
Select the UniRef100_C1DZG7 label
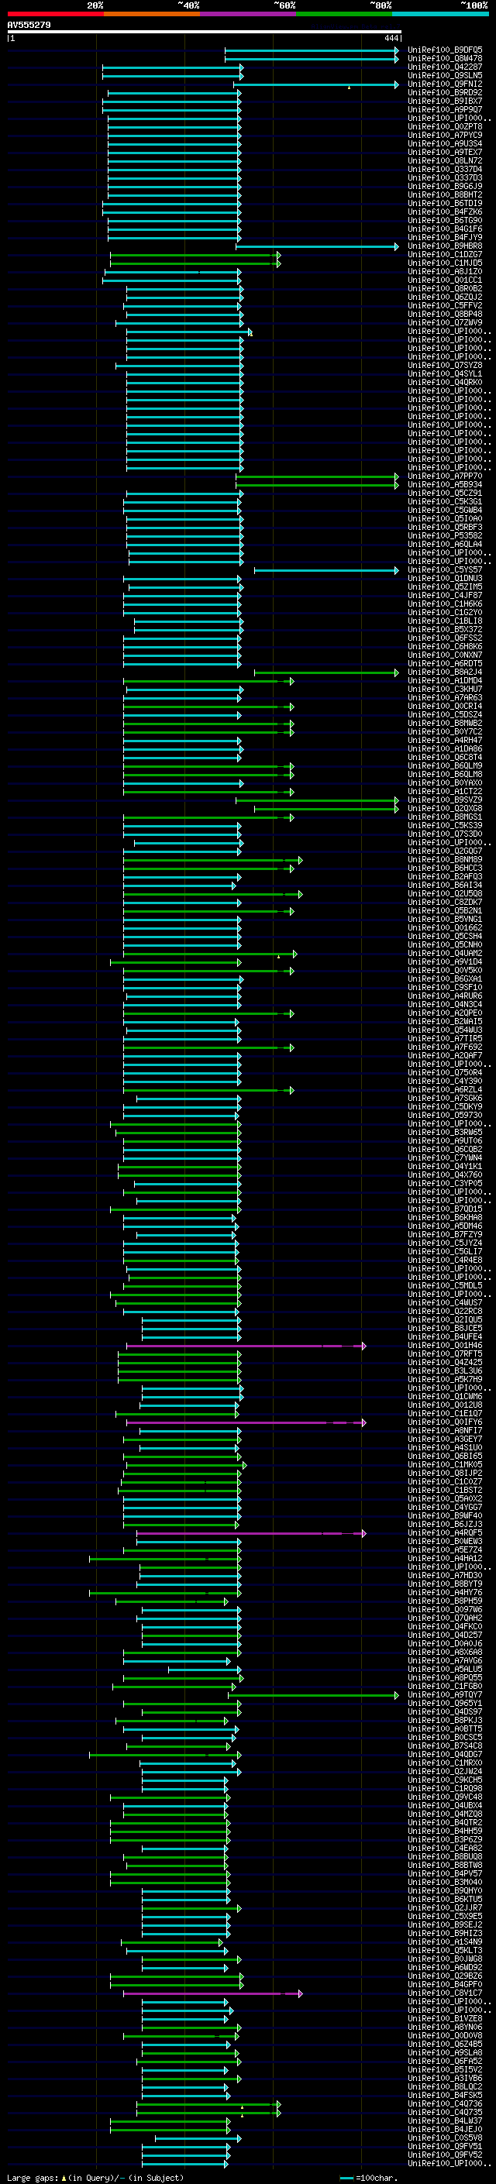pyautogui.click(x=445, y=254)
